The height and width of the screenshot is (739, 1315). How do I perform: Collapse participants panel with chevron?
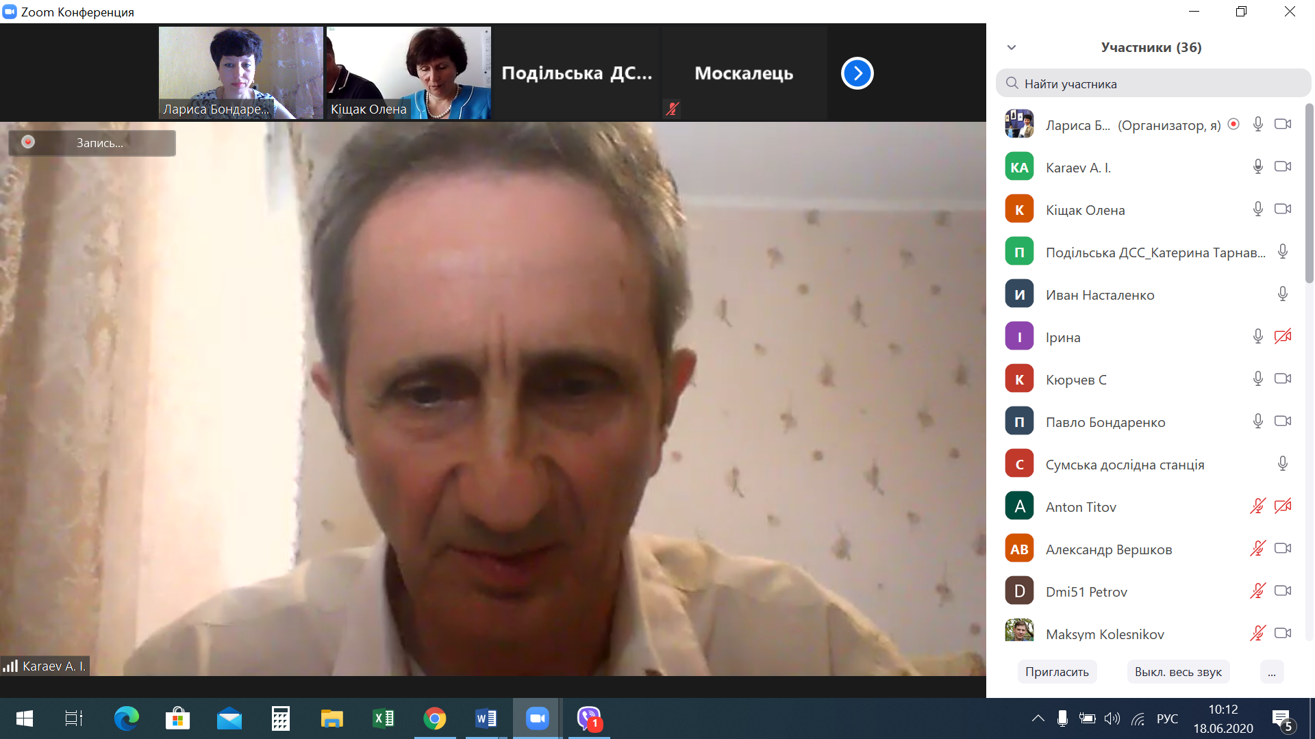[x=1012, y=47]
